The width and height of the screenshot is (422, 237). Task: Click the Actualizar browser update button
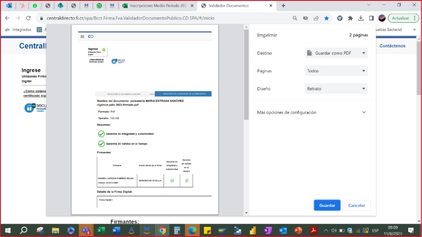click(x=402, y=18)
